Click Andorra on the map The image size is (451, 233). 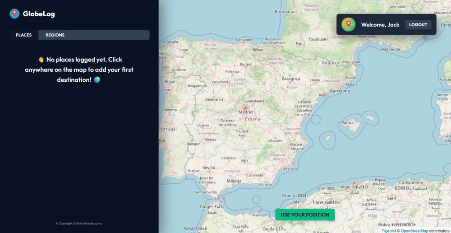click(330, 62)
